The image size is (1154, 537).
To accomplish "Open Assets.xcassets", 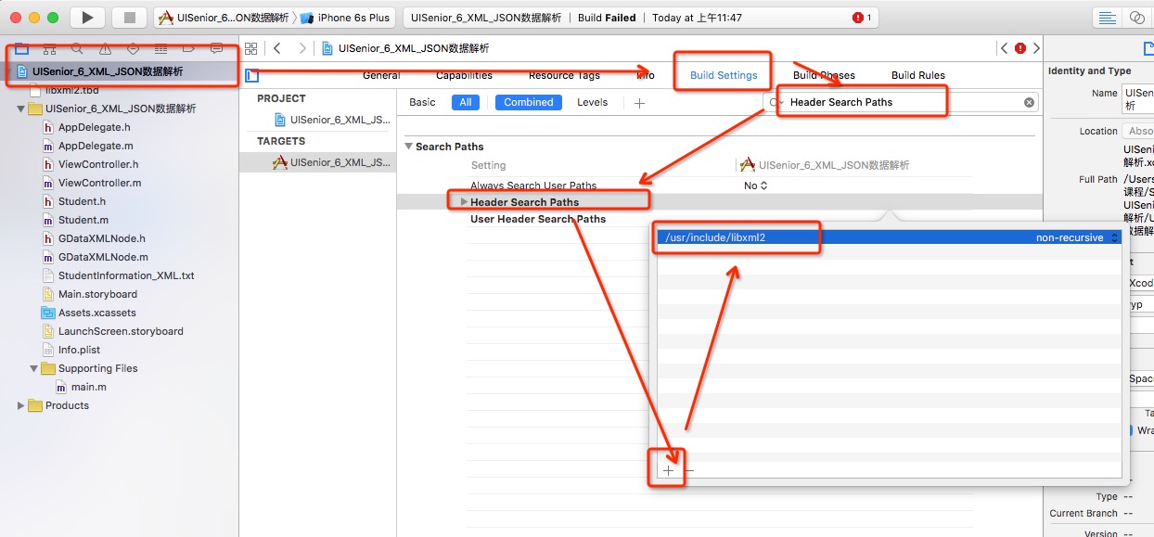I will click(x=96, y=313).
